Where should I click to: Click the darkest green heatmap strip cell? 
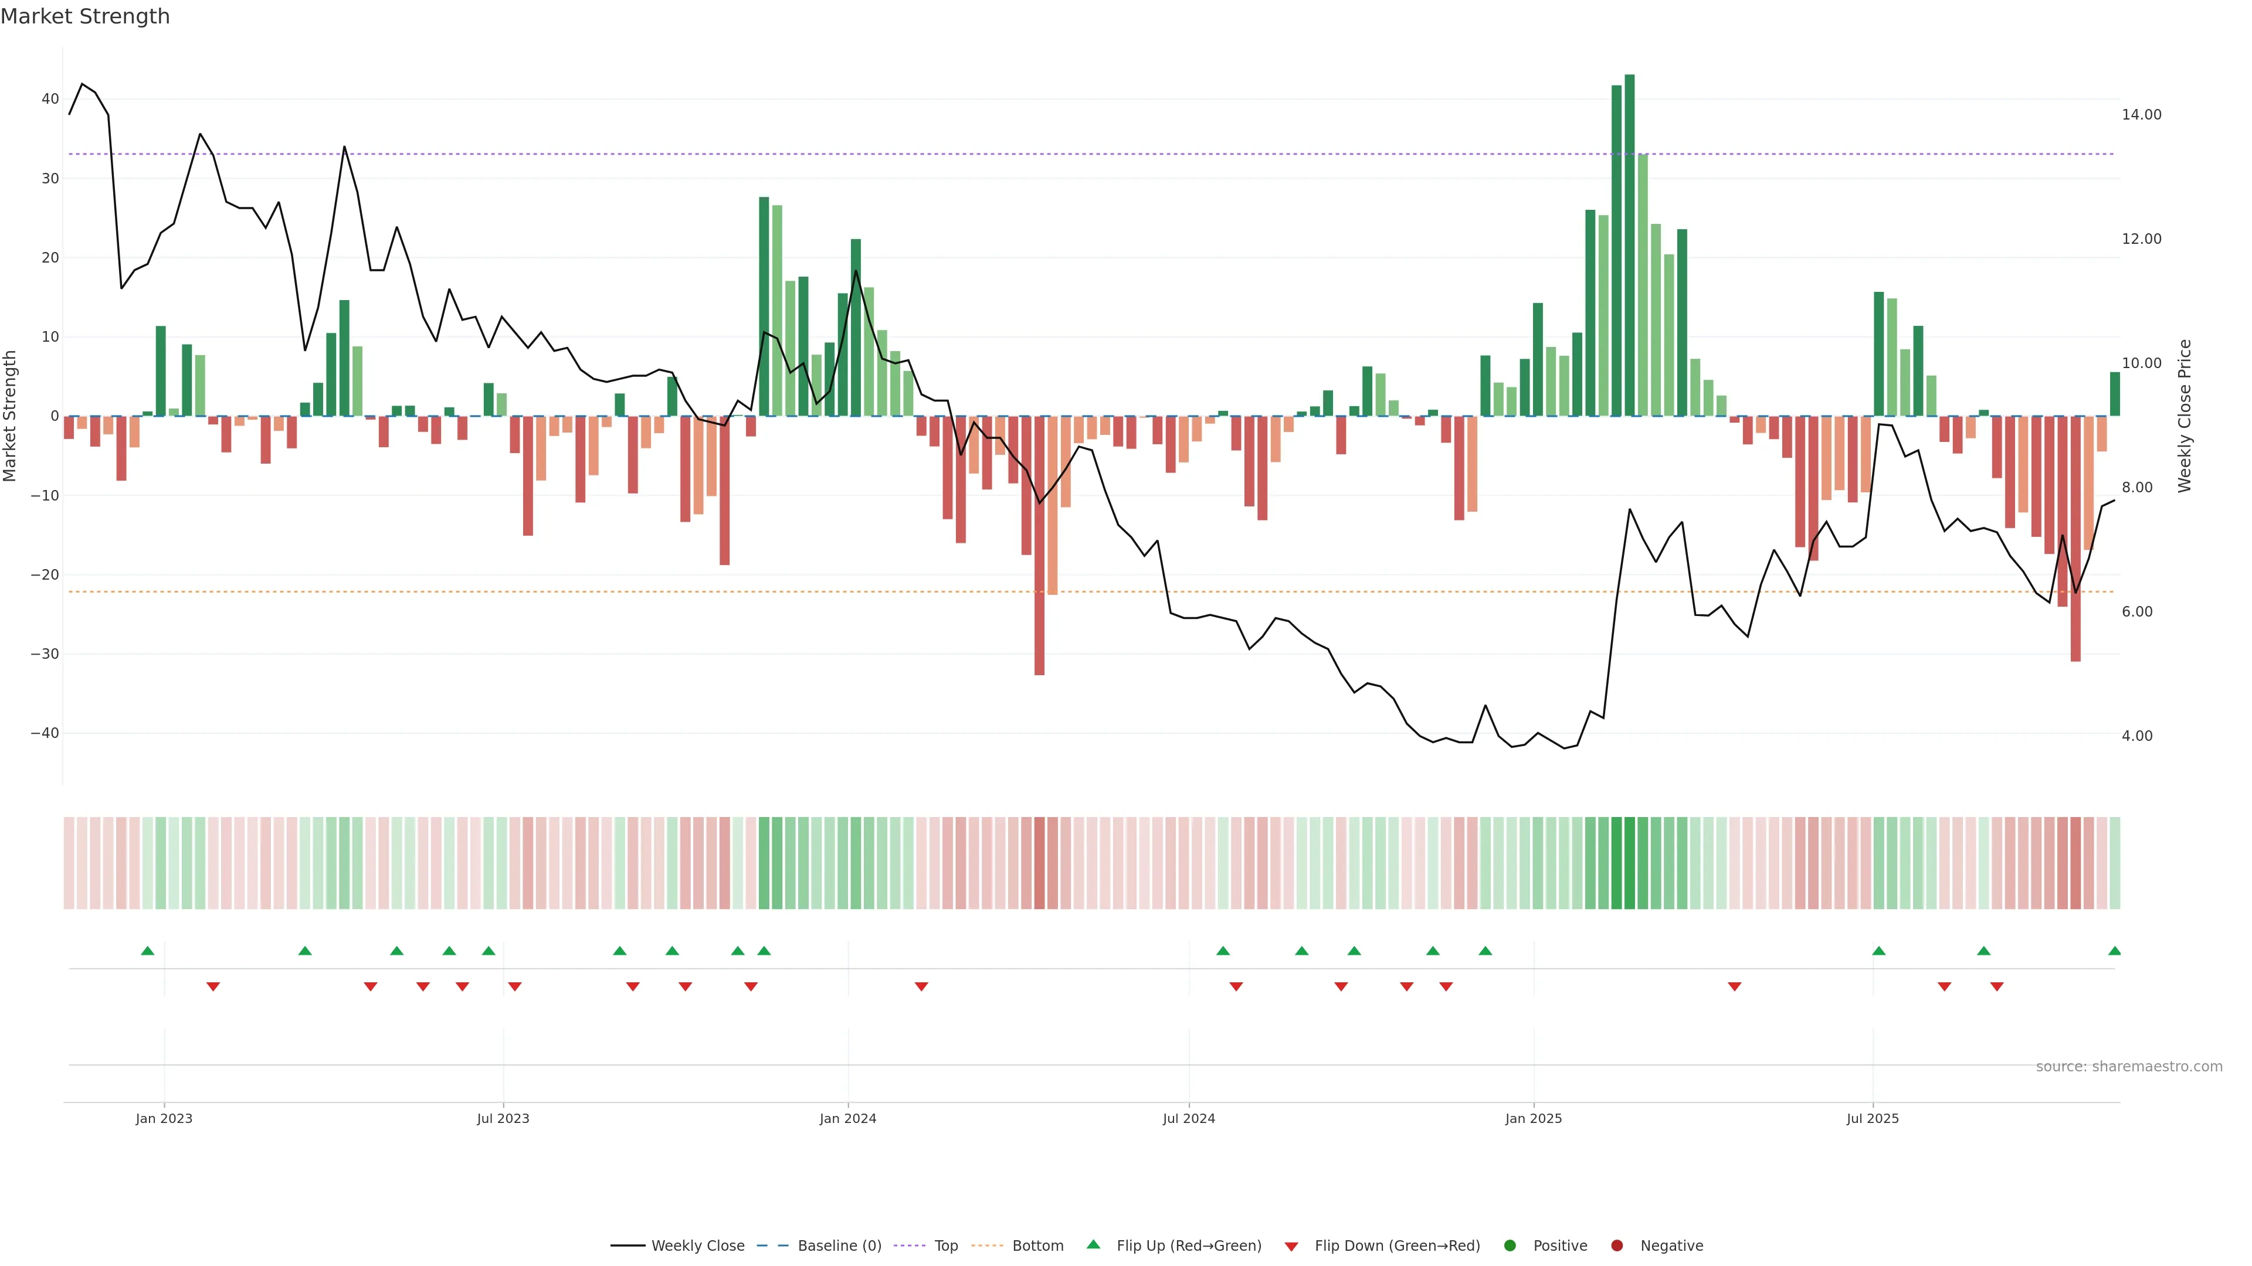1630,863
